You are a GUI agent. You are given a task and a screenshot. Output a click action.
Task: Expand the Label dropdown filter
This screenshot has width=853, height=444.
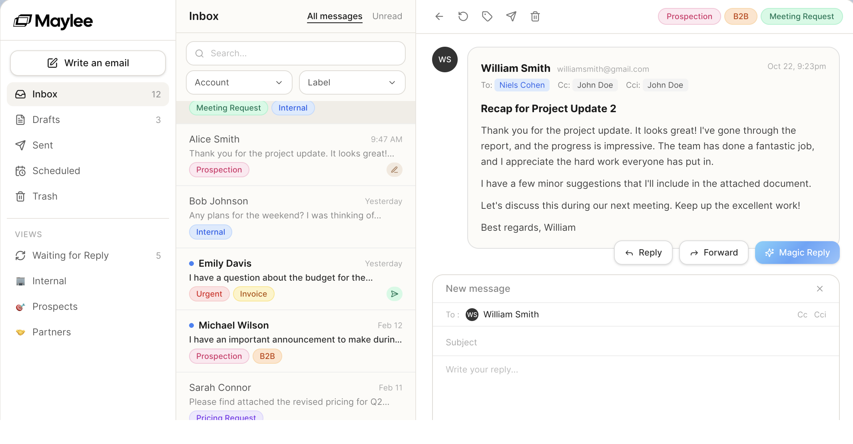[352, 83]
